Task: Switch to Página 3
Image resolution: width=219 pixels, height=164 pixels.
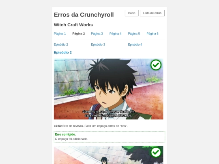Action: 97,34
